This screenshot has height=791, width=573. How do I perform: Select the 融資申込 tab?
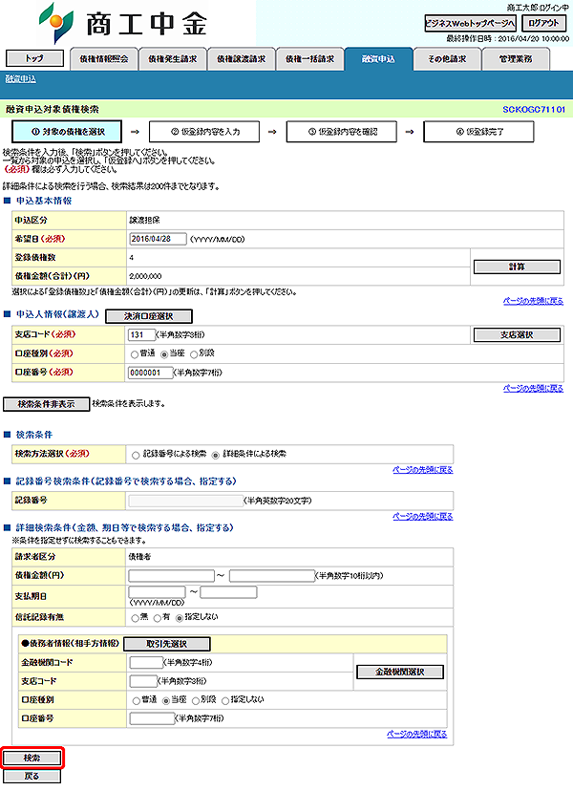pos(378,59)
